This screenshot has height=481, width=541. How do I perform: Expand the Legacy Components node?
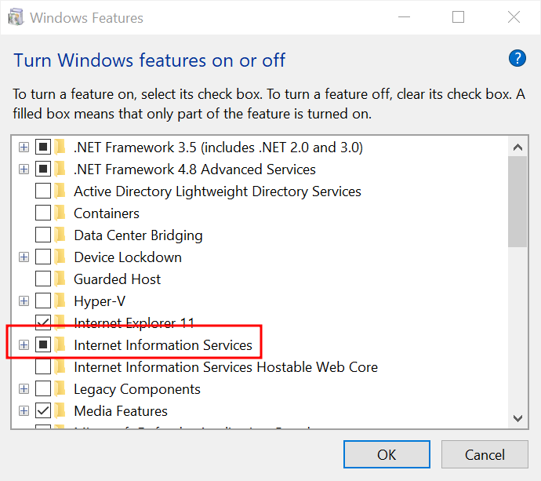click(24, 389)
